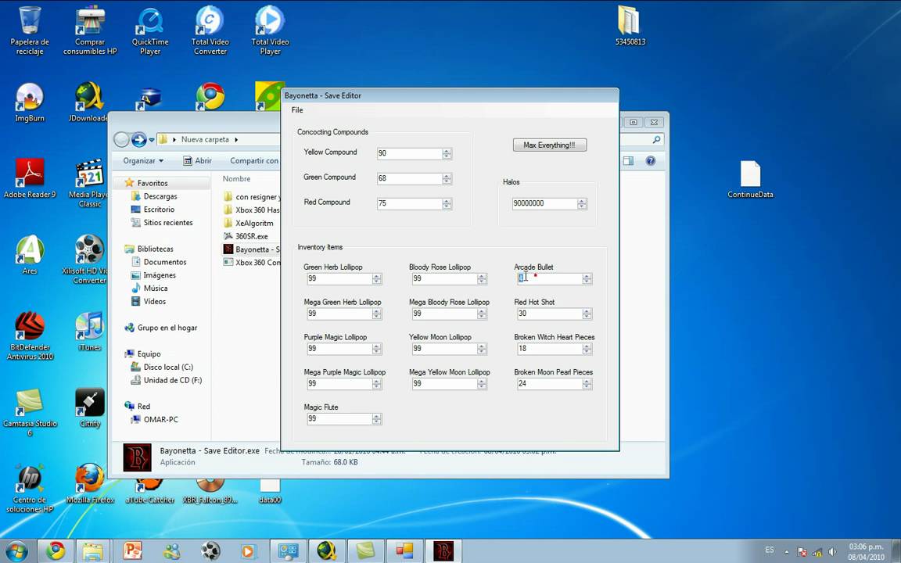The height and width of the screenshot is (563, 901).
Task: Open Media Player Classic desktop shortcut
Action: 90,183
